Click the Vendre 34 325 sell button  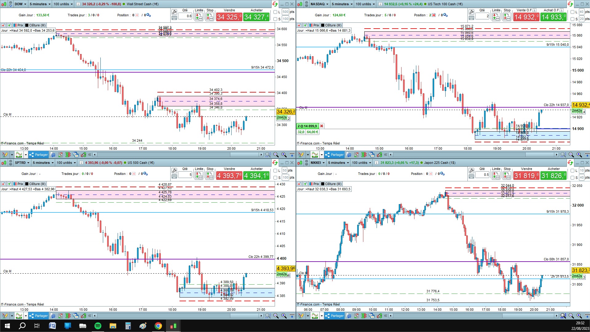(x=229, y=17)
